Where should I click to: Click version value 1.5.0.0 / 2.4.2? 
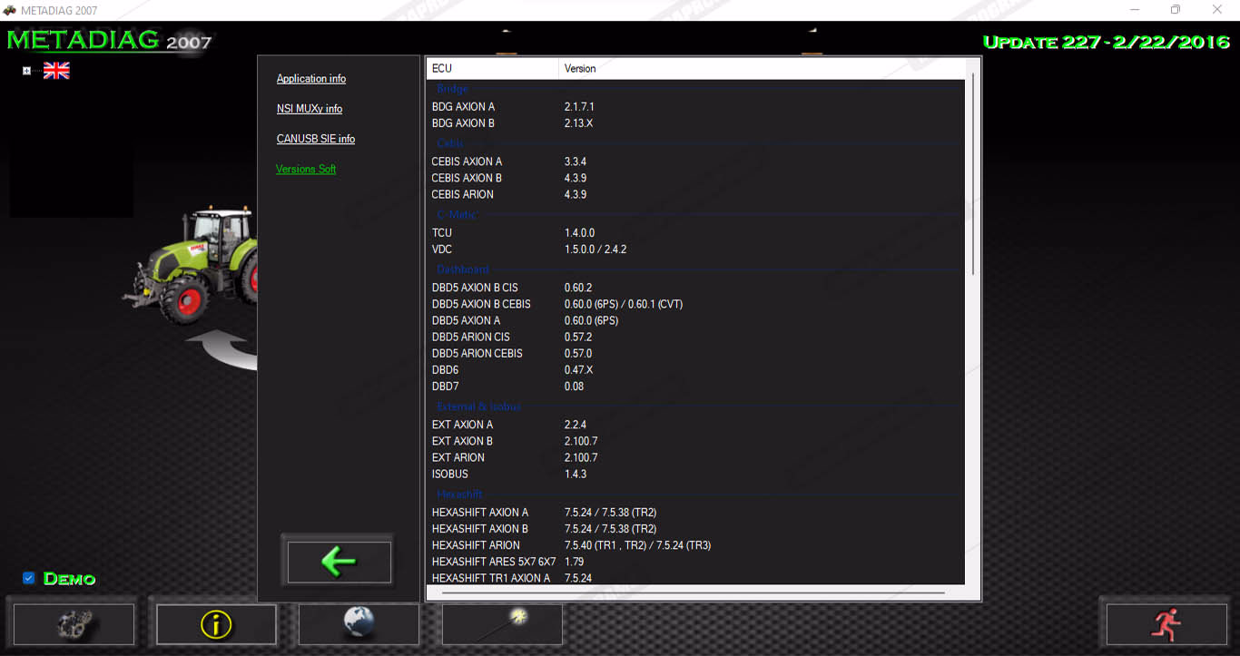tap(595, 249)
